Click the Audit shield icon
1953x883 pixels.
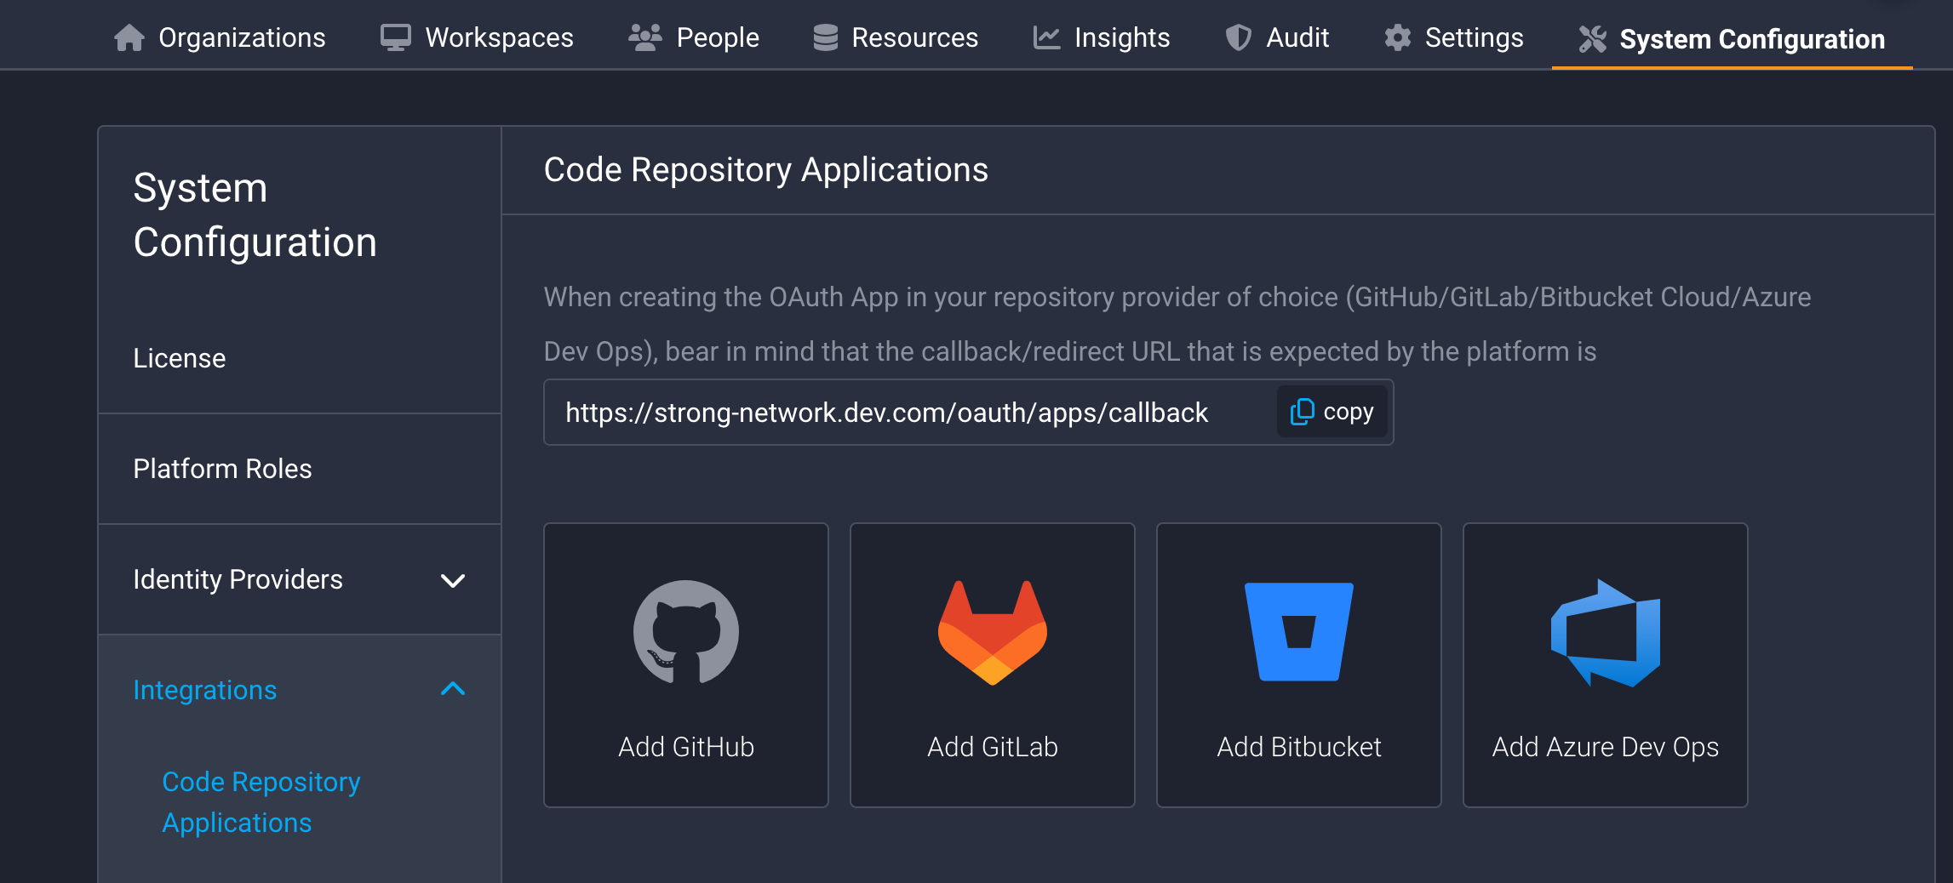pos(1239,37)
